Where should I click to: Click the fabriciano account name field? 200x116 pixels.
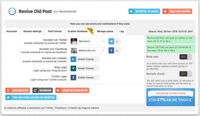click(x=89, y=42)
